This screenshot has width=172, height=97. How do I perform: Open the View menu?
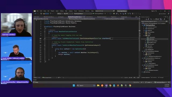click(x=45, y=11)
